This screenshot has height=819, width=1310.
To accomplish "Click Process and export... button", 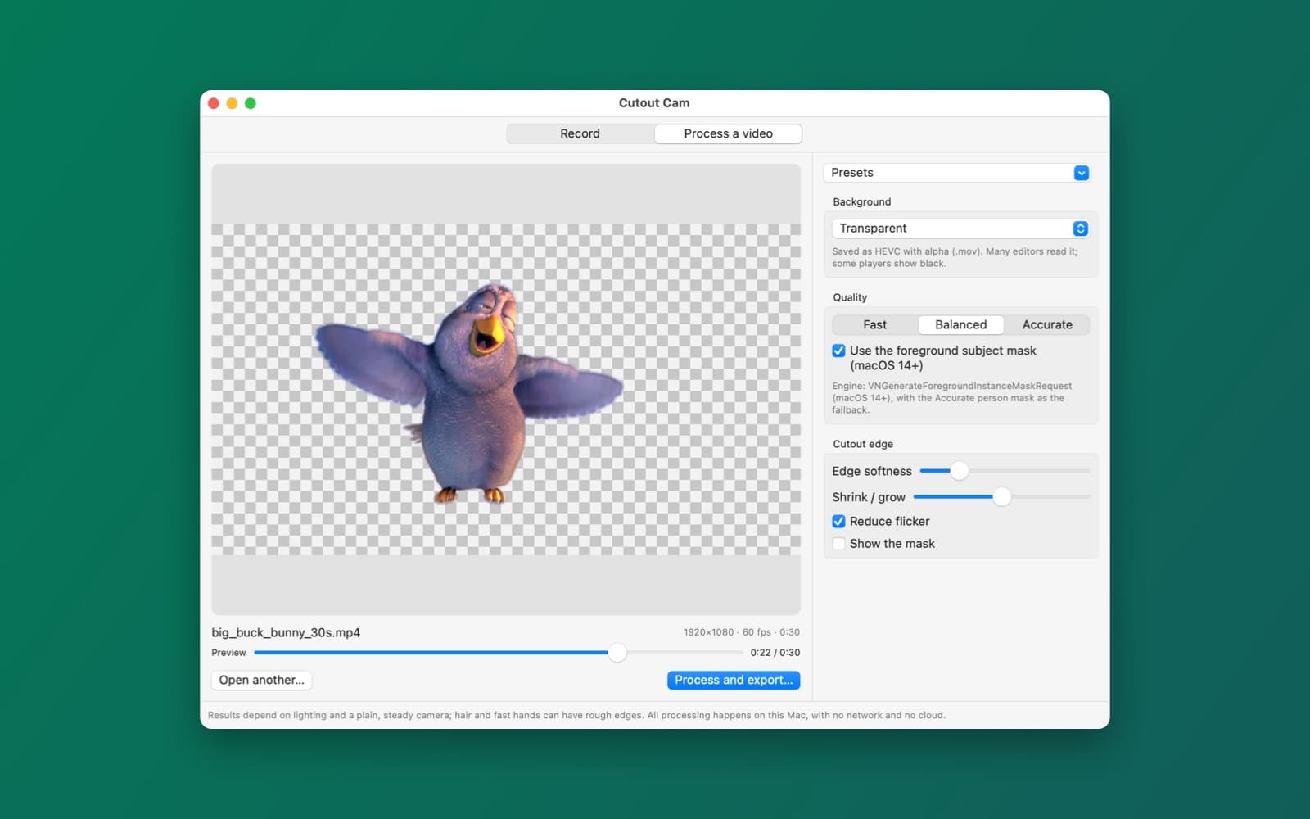I will (x=734, y=681).
